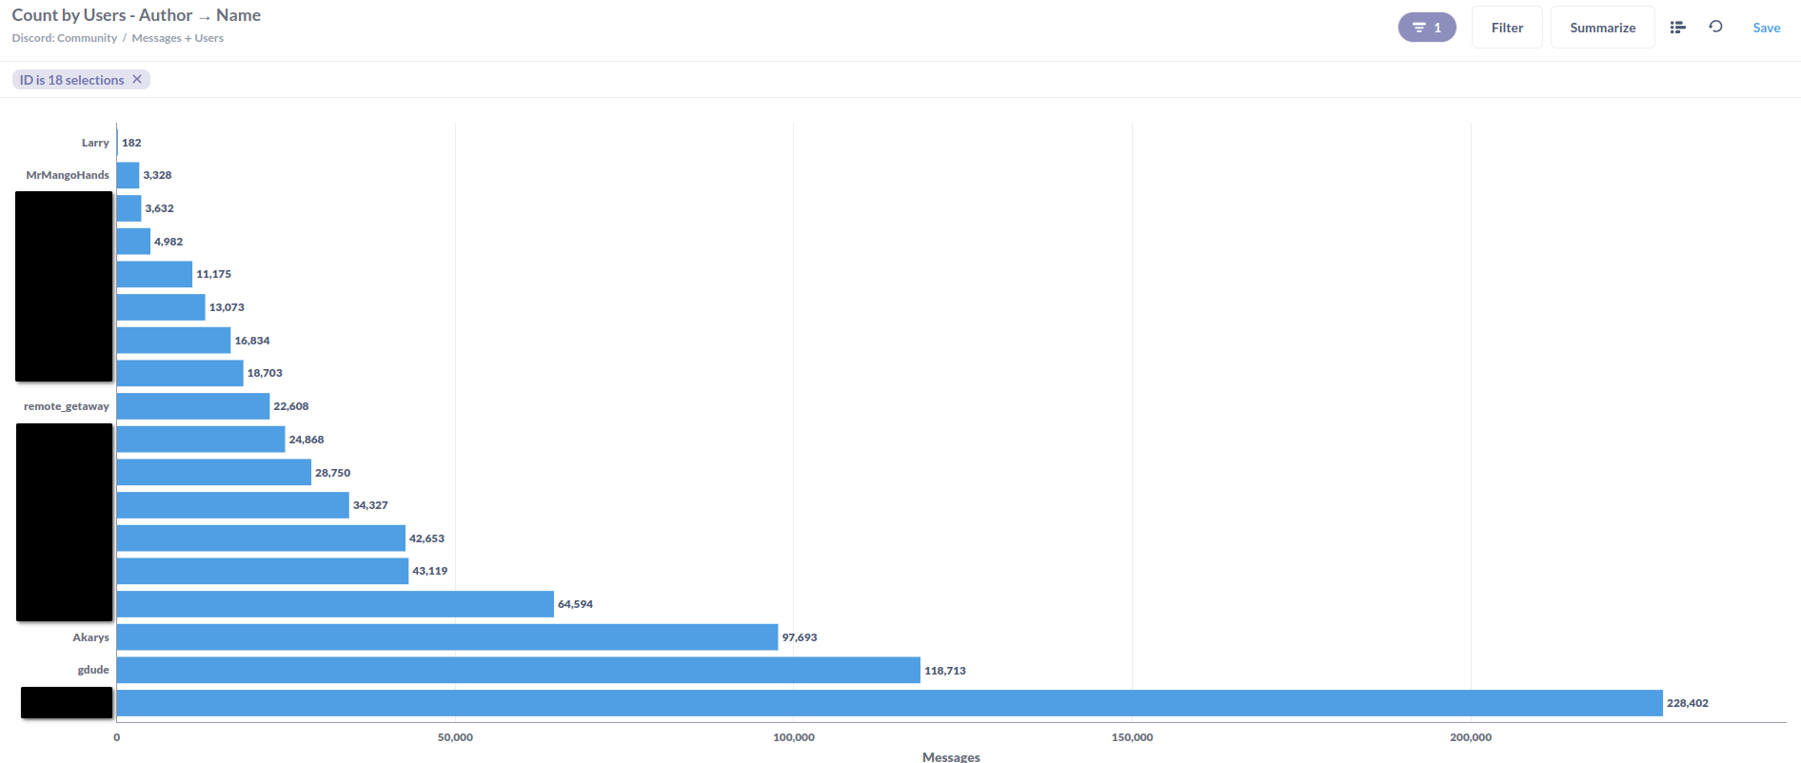Click the Filter button
Viewport: 1801px width, 763px height.
point(1506,28)
